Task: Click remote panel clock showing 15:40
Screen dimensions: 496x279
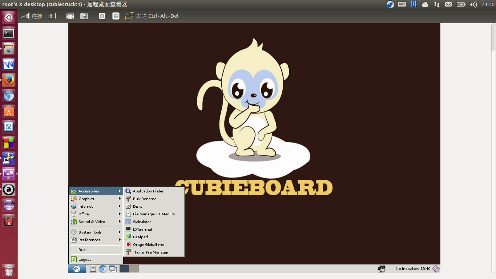Action: 426,269
